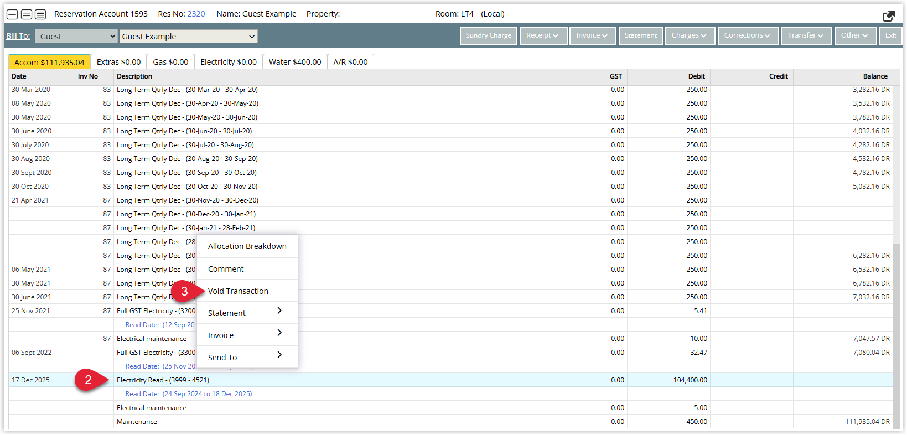The width and height of the screenshot is (907, 435).
Task: Open the Guest Example name dropdown
Action: coord(188,36)
